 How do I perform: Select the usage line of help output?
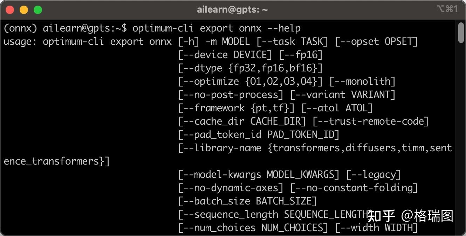210,41
